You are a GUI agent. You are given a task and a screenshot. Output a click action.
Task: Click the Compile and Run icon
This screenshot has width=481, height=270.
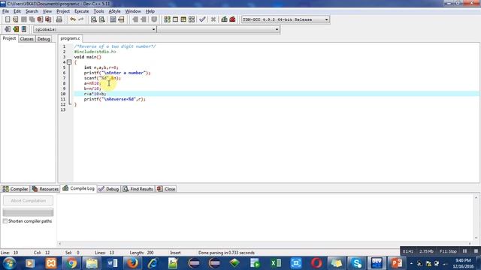point(183,19)
